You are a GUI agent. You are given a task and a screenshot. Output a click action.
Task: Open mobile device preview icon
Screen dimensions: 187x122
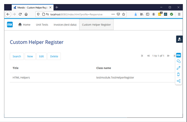pyautogui.click(x=178, y=74)
